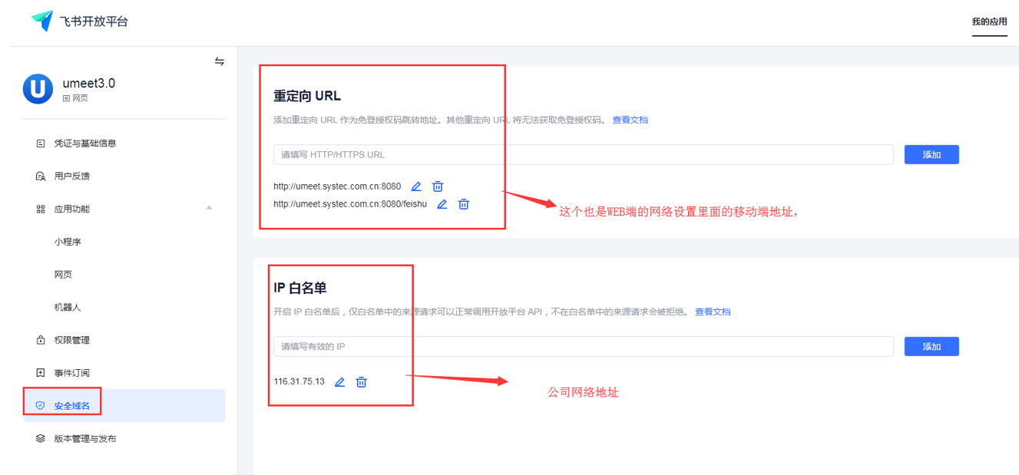Delete the 116.31.75.13 whitelist IP
The height and width of the screenshot is (475, 1019).
[361, 382]
